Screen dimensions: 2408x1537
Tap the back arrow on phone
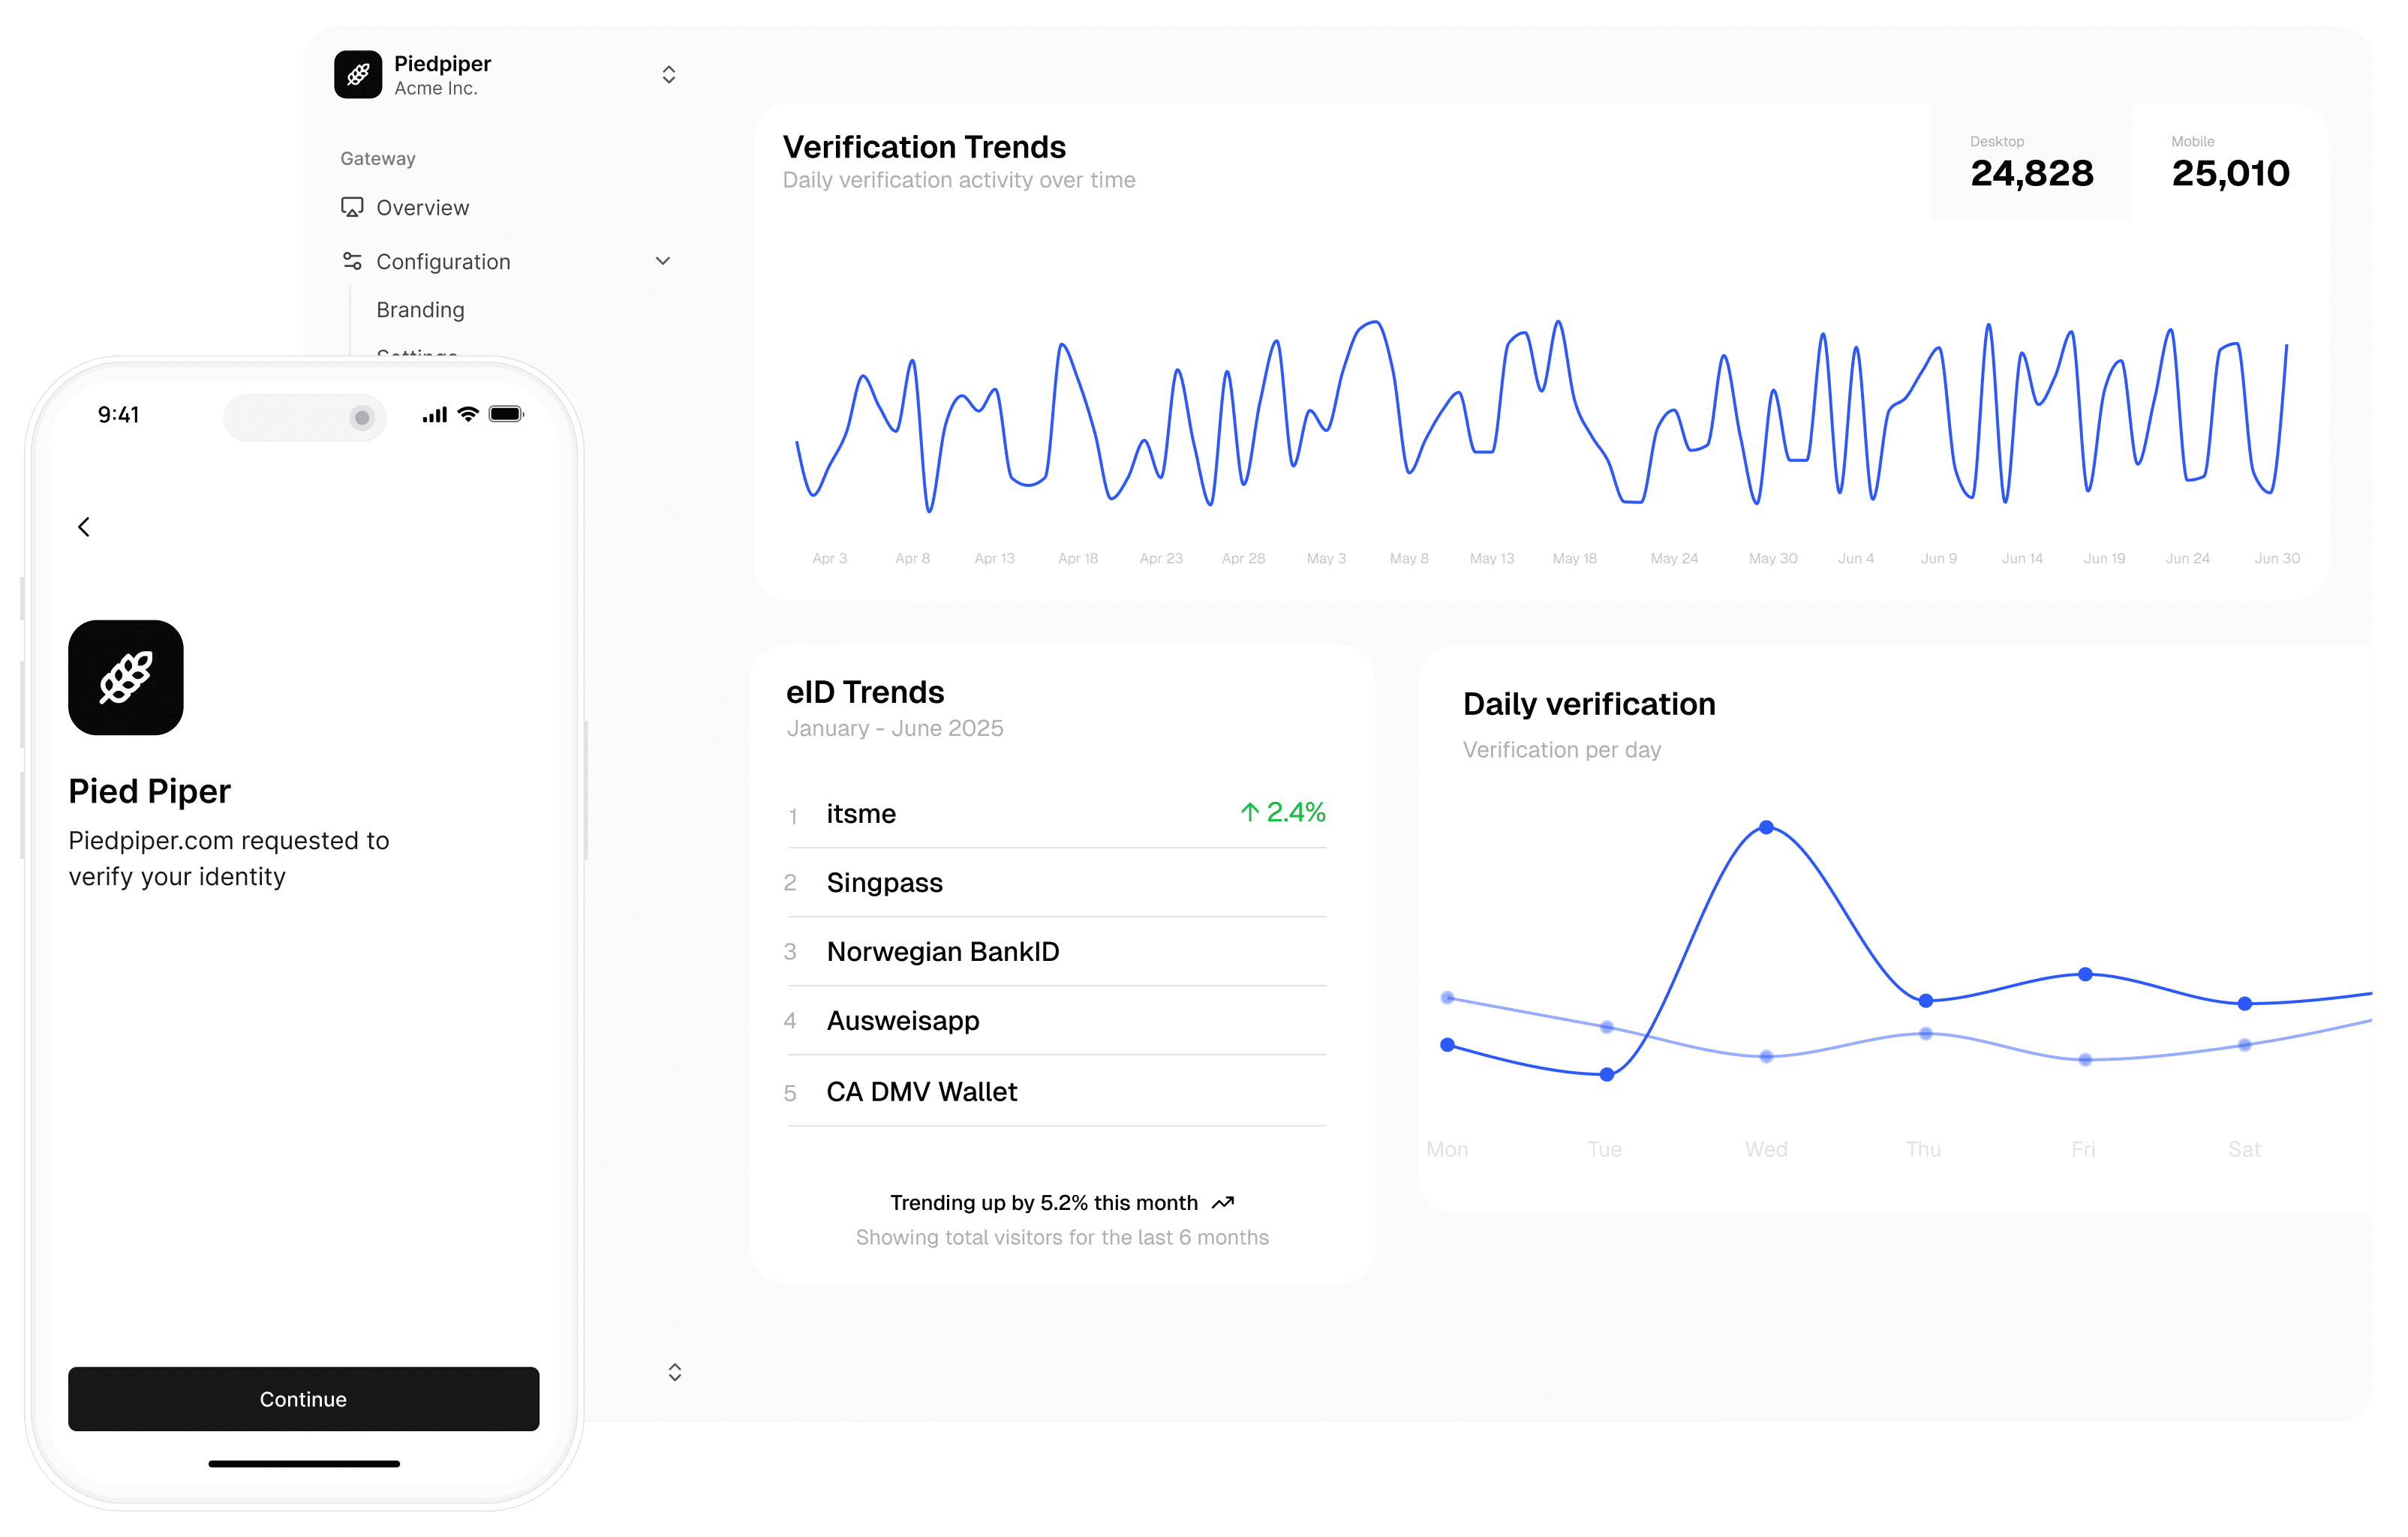click(84, 527)
